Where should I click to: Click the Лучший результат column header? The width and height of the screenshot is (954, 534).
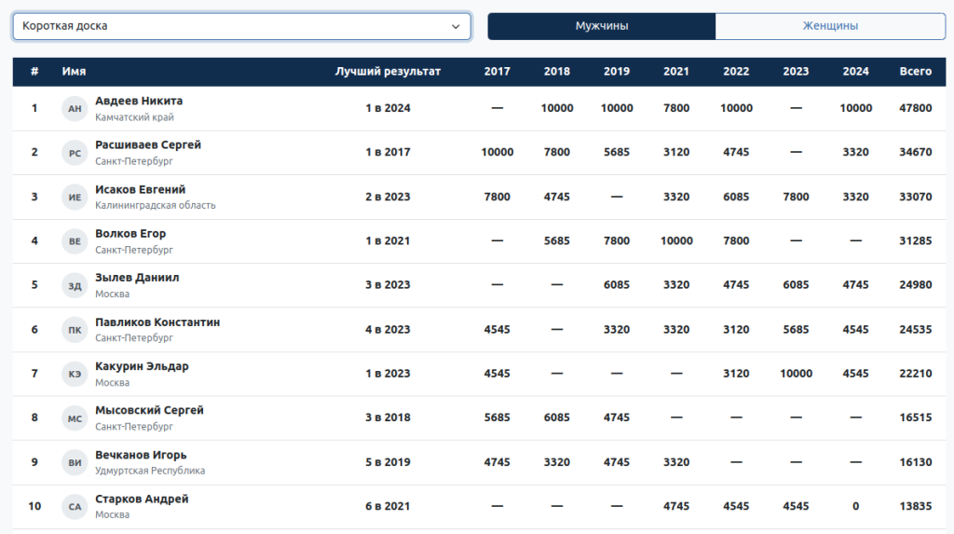click(388, 72)
